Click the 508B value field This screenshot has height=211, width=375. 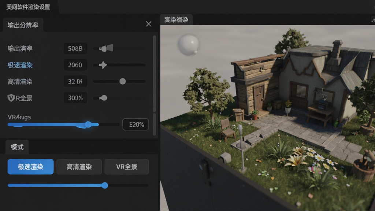tap(75, 49)
